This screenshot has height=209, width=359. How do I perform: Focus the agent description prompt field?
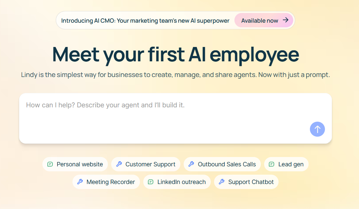[160, 113]
